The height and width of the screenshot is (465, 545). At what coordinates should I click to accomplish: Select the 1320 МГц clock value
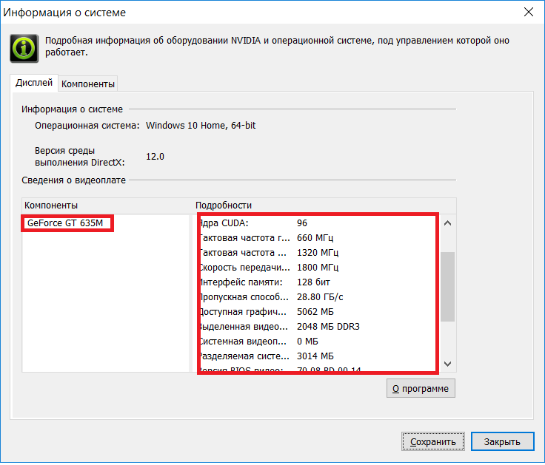[x=318, y=253]
